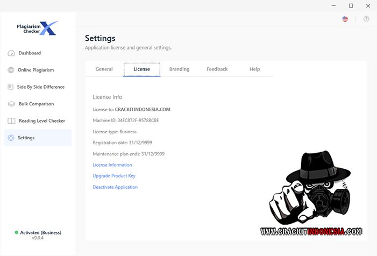Click the Bulk Comparison stack icon

coord(11,104)
